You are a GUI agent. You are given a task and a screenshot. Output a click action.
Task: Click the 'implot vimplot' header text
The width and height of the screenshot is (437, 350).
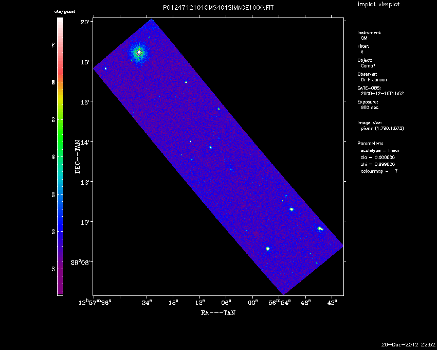click(x=378, y=5)
